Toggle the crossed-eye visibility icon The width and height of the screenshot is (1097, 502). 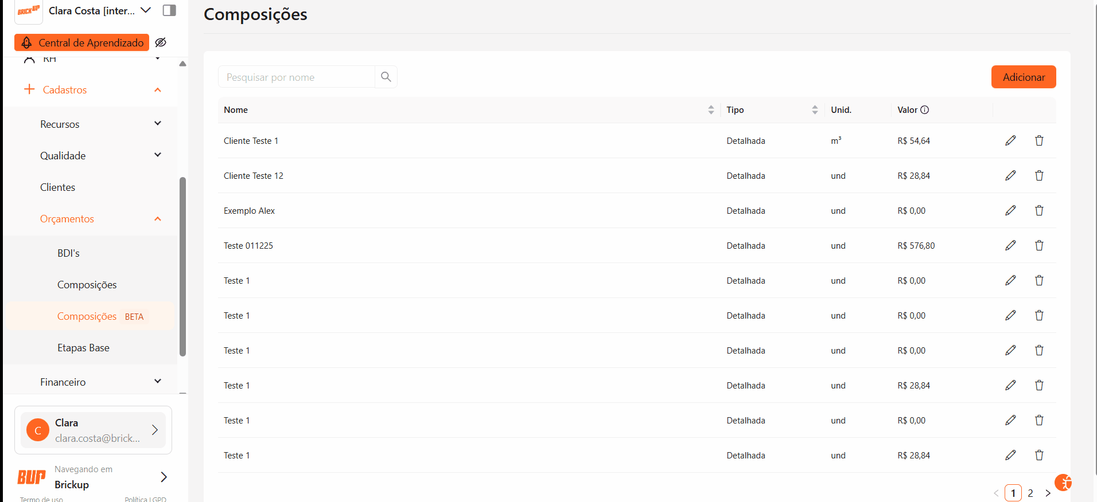pos(161,42)
